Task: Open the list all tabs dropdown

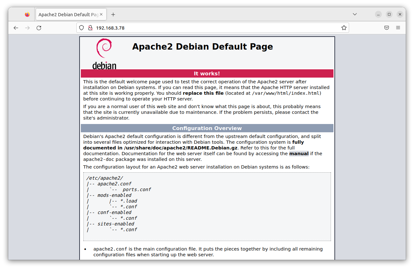Action: [x=354, y=14]
